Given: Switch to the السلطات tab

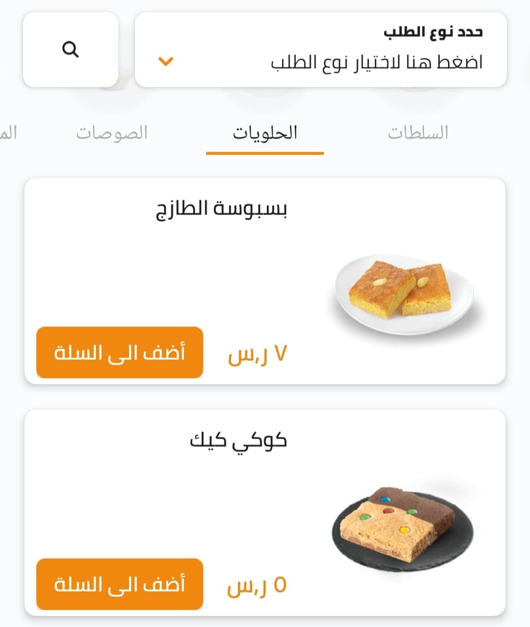Looking at the screenshot, I should click(417, 133).
